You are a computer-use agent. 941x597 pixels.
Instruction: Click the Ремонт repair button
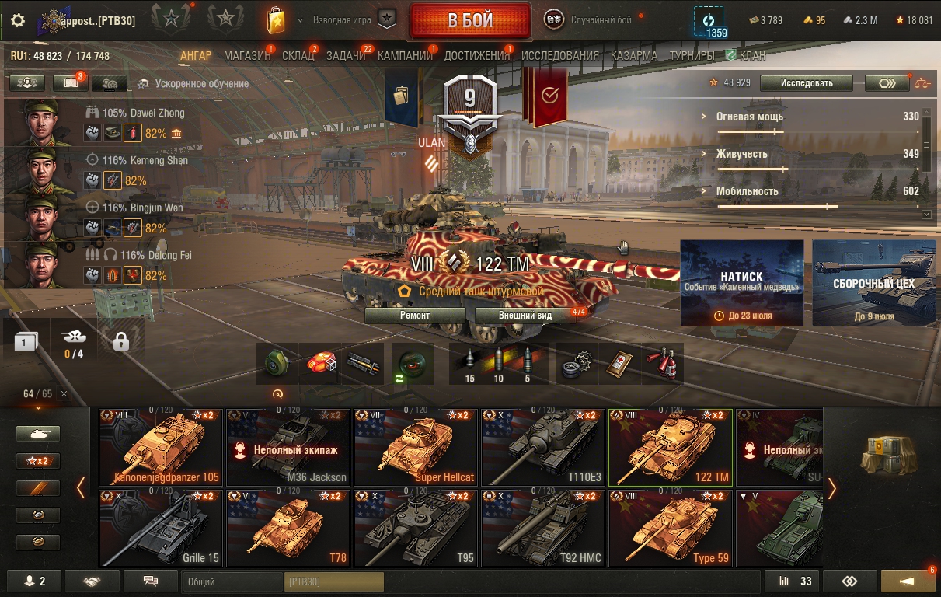415,316
